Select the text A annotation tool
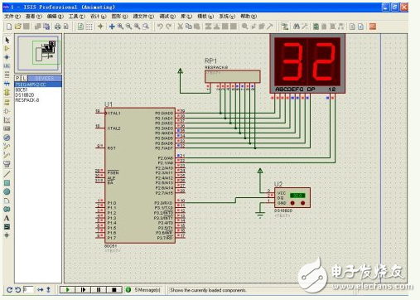 (7, 218)
